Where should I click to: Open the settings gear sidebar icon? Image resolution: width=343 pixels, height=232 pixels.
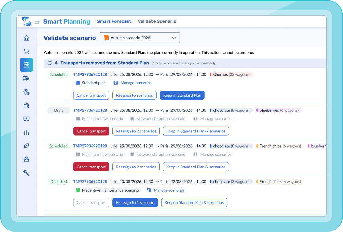(x=26, y=159)
